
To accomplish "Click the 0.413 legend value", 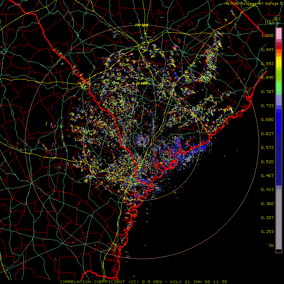I will (267, 190).
